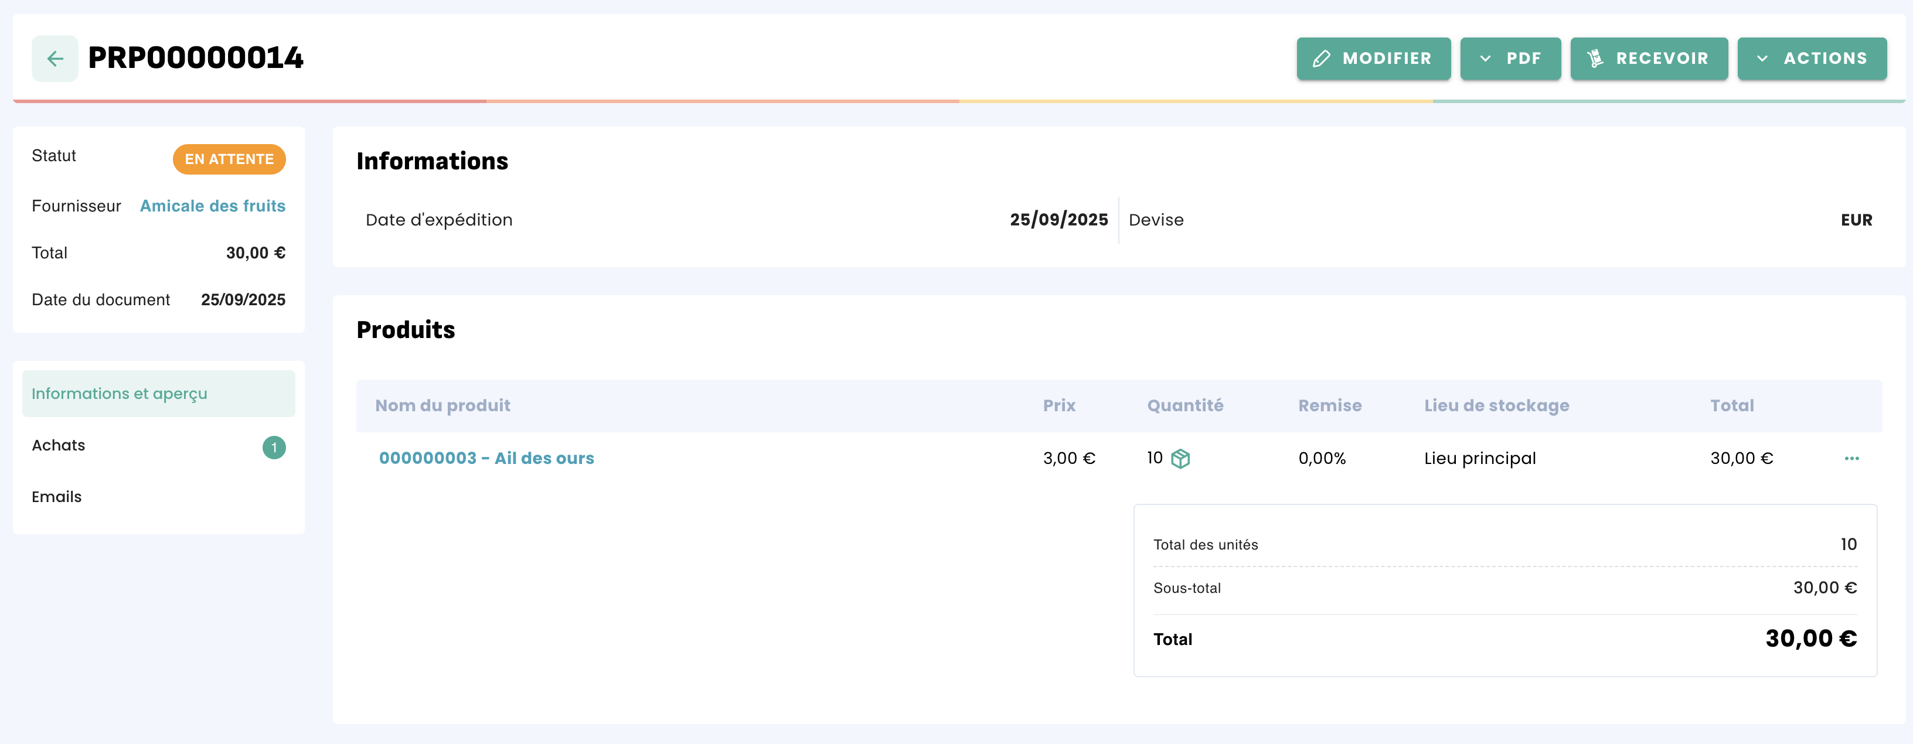
Task: Open product 000000003 - Ail des ours
Action: [486, 458]
